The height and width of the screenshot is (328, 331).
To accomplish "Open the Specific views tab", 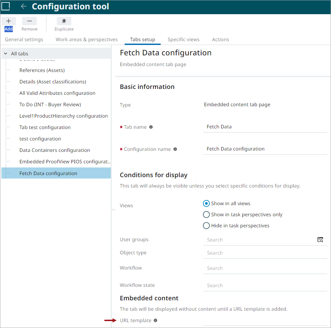I will pos(184,39).
